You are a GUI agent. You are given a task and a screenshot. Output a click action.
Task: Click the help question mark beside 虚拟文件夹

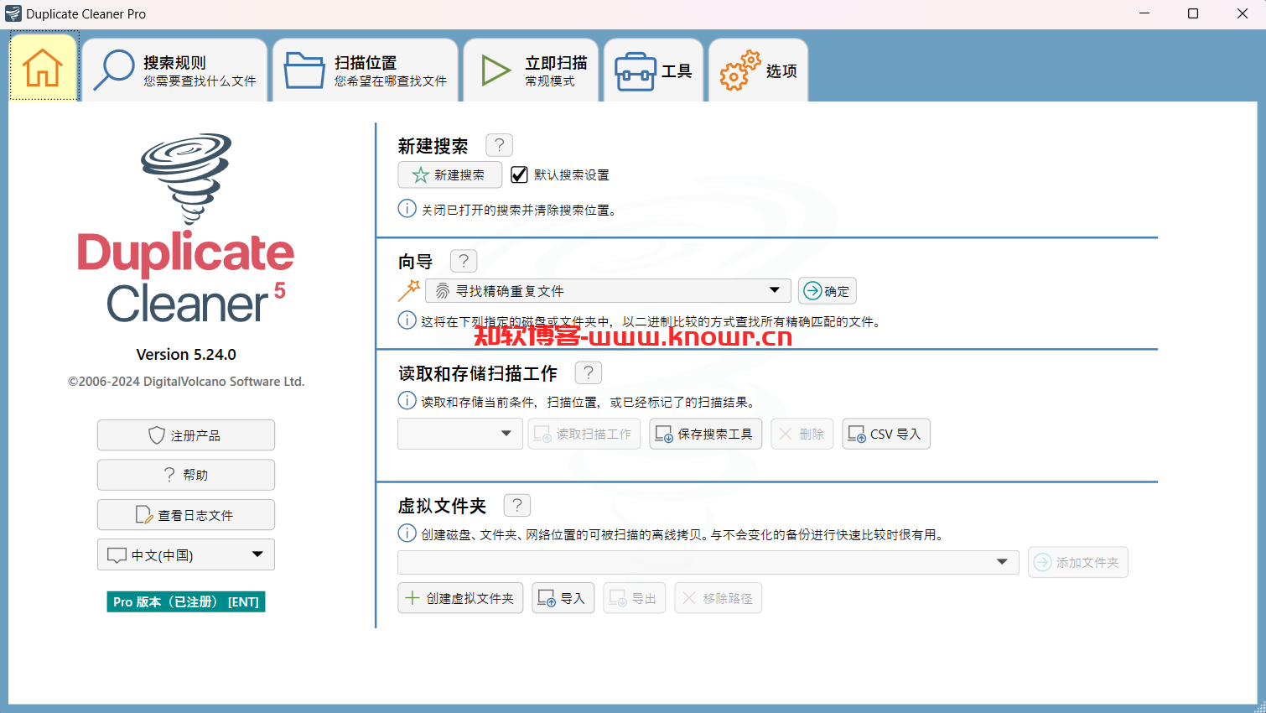click(x=517, y=505)
